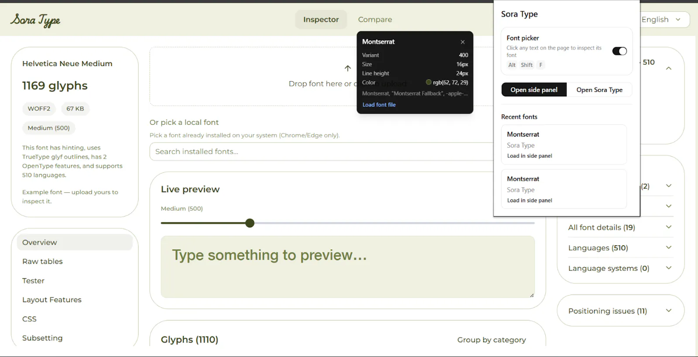Open the English language dropdown
Screen dimensions: 698x357
[664, 19]
